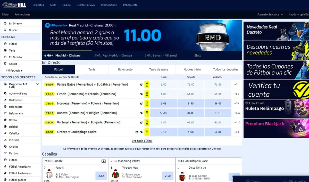This screenshot has height=182, width=309.
Task: Bet on Torpedo Max odds 2.50
Action: (168, 176)
